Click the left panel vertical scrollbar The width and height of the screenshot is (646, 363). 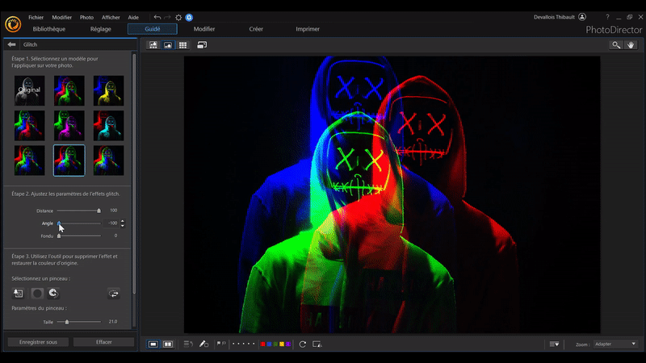tap(134, 173)
